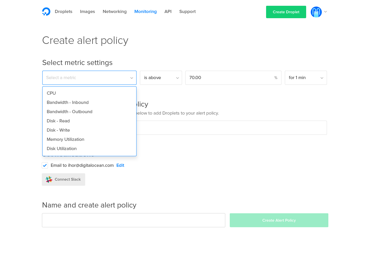Open the user avatar account menu
The height and width of the screenshot is (256, 369).
[x=316, y=12]
